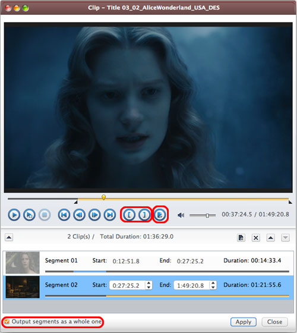
Task: Move selected segment up in list
Action: click(271, 238)
